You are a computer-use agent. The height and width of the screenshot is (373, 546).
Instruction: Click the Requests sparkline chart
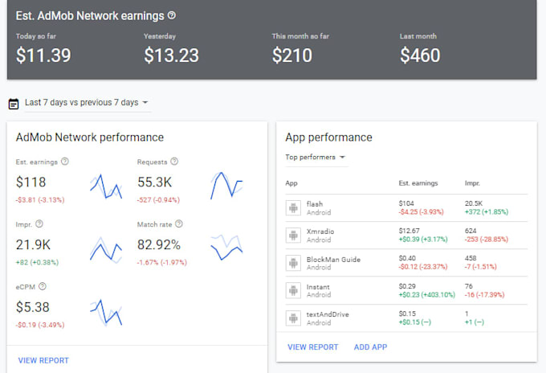tap(226, 186)
